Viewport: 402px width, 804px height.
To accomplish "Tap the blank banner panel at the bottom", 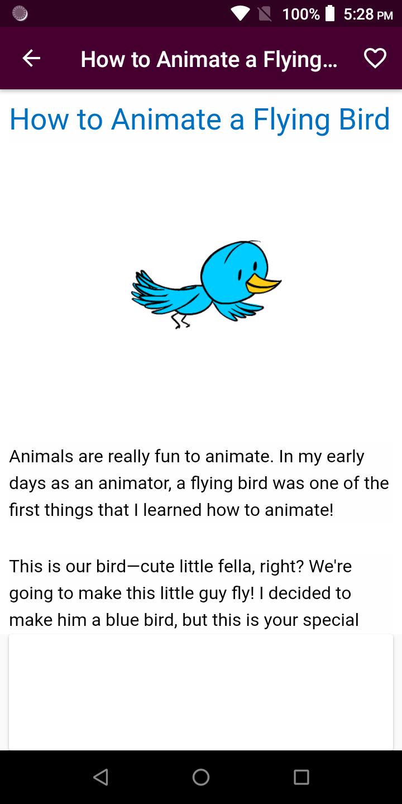I will click(x=201, y=692).
